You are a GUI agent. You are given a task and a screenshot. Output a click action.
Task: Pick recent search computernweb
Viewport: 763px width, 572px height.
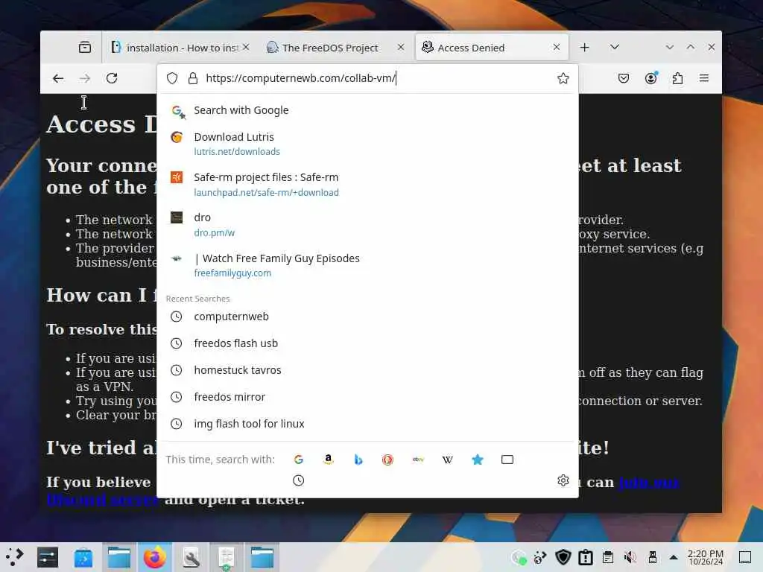tap(367, 317)
